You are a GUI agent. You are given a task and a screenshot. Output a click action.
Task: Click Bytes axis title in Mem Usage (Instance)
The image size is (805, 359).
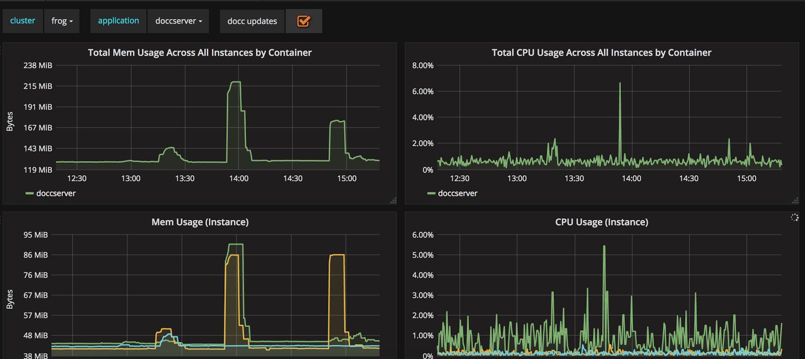point(10,299)
